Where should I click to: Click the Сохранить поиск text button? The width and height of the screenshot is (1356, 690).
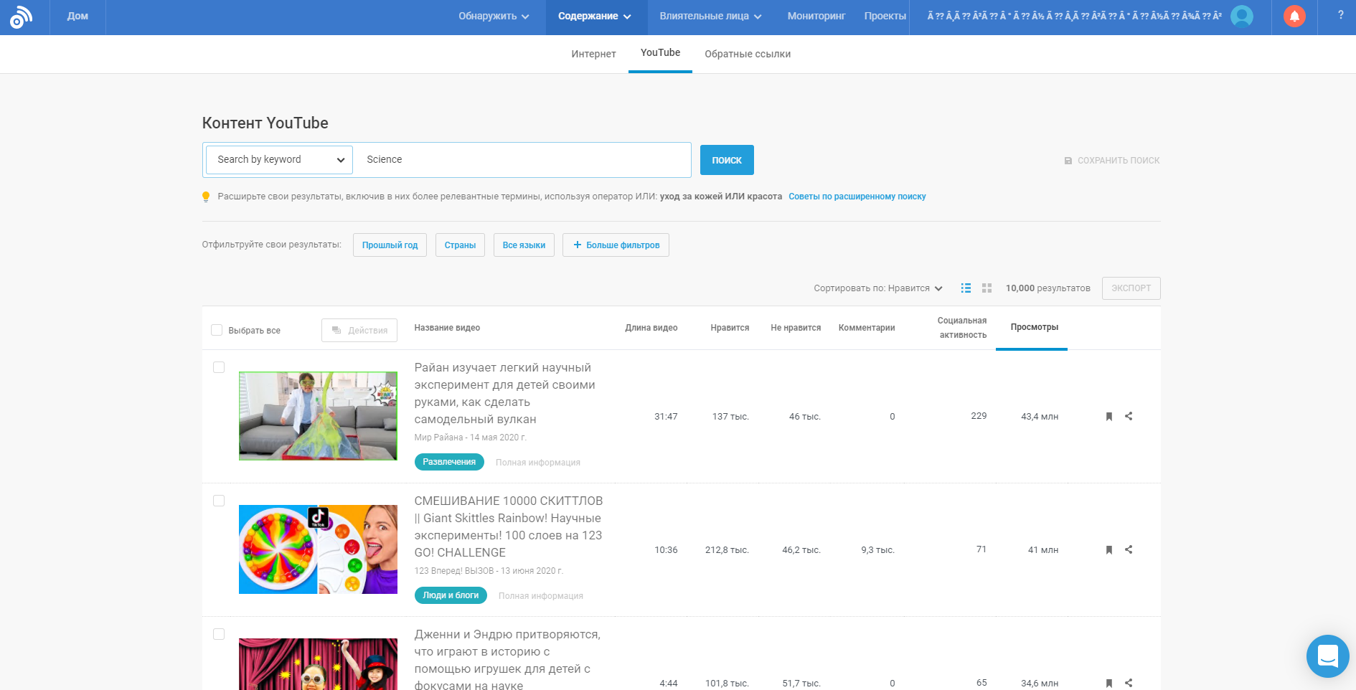coord(1118,161)
